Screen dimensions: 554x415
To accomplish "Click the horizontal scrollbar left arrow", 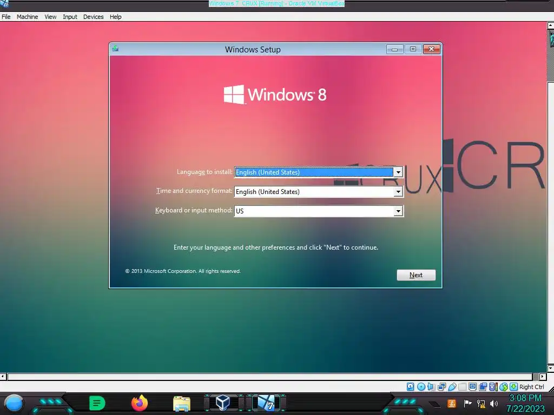I will point(3,377).
